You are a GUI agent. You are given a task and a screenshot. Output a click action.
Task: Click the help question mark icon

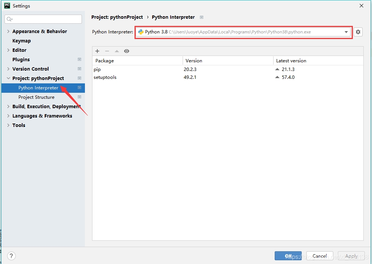point(11,256)
